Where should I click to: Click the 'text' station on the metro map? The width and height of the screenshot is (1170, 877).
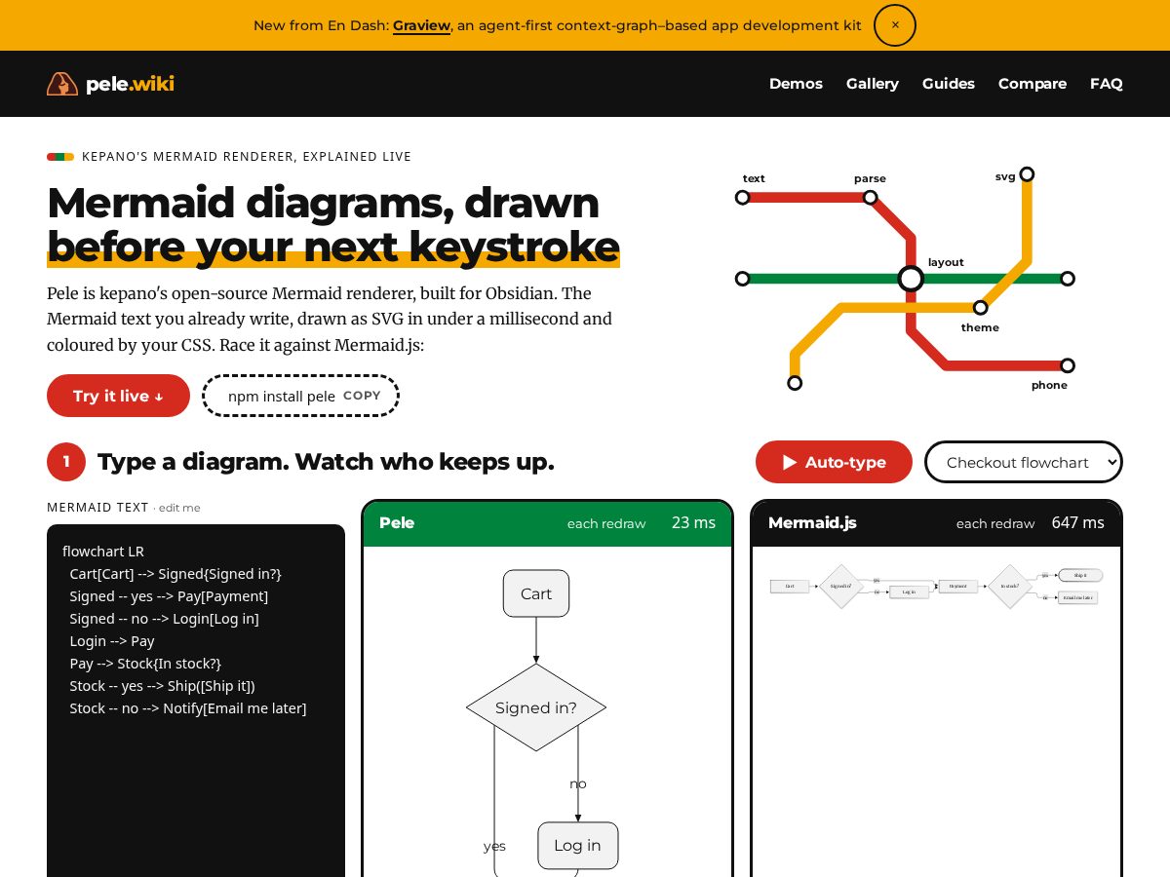pyautogui.click(x=742, y=197)
